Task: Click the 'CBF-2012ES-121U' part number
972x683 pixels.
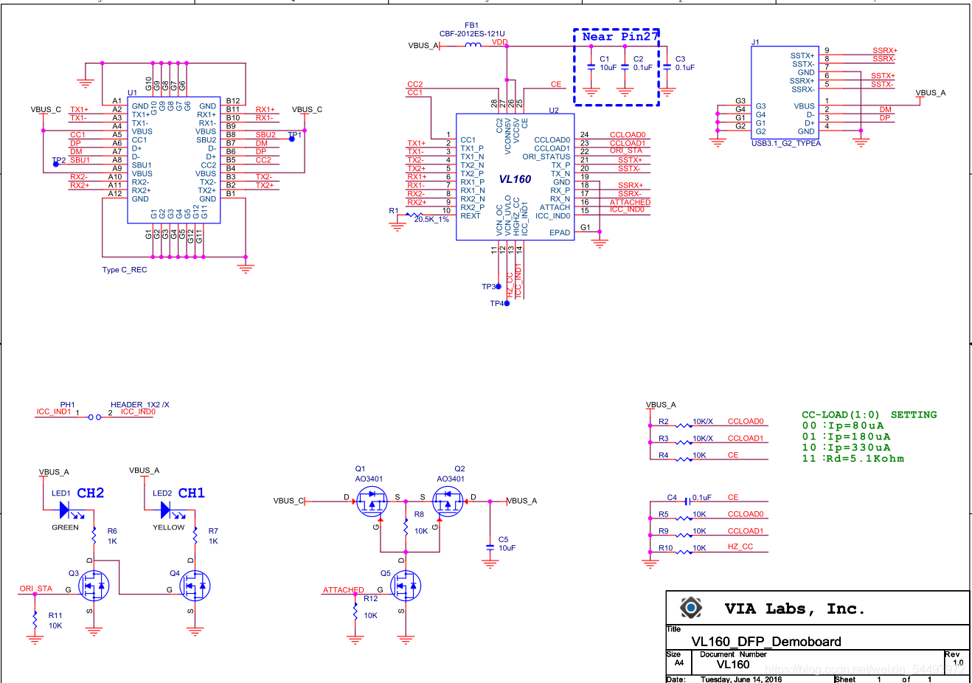Action: pyautogui.click(x=472, y=34)
